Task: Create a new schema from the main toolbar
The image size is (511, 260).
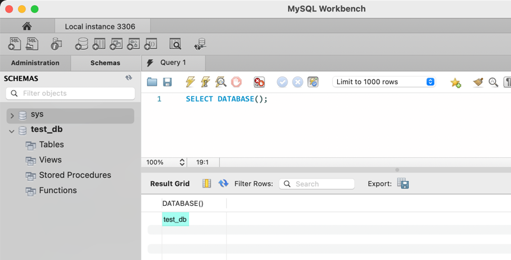Action: tap(82, 44)
